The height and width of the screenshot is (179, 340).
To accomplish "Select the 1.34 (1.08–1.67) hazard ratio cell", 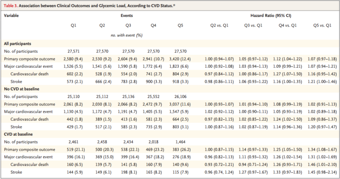I will coord(322,150).
